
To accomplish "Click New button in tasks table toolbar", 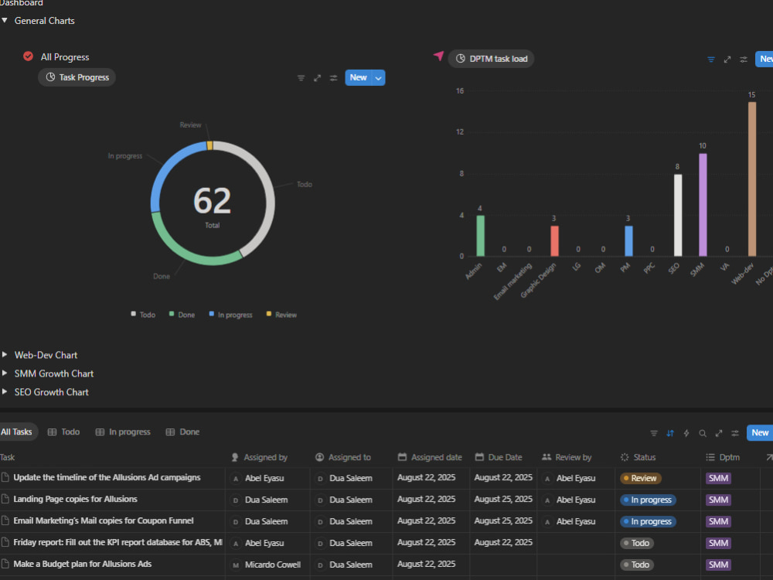I will [x=760, y=432].
